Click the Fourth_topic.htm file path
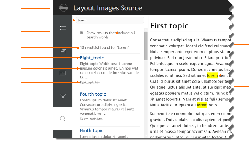Image resolution: width=249 pixels, height=142 pixels. pos(91,119)
